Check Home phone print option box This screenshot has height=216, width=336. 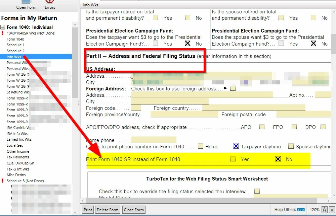(200, 146)
